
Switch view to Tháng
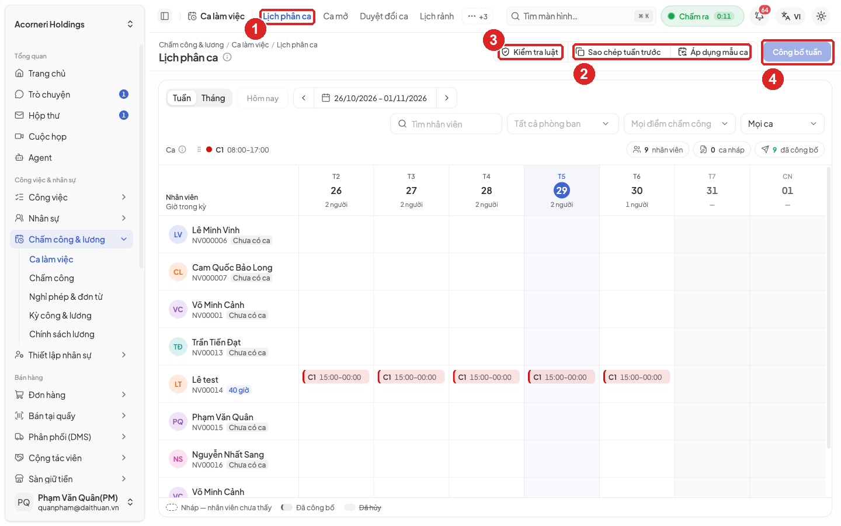213,98
